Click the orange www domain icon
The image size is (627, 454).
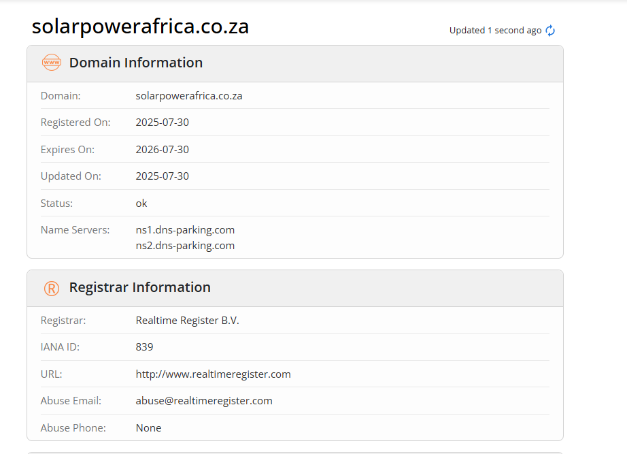[x=52, y=63]
